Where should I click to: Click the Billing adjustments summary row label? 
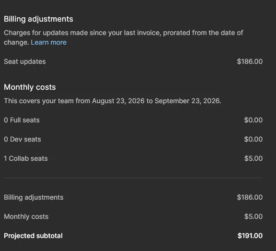click(x=34, y=197)
